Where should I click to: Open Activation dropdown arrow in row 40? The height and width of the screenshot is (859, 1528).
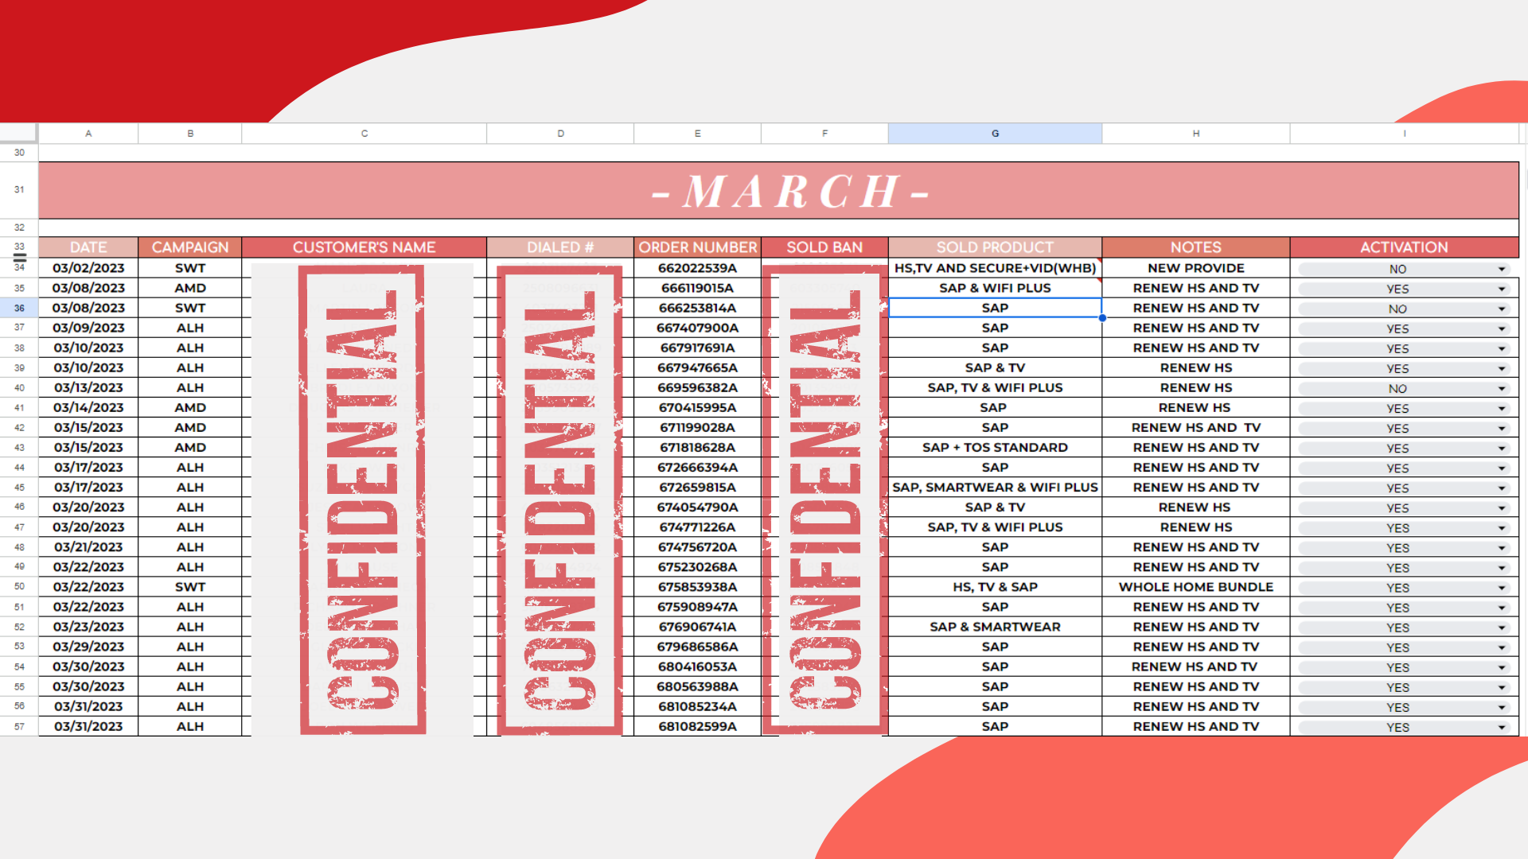coord(1501,389)
